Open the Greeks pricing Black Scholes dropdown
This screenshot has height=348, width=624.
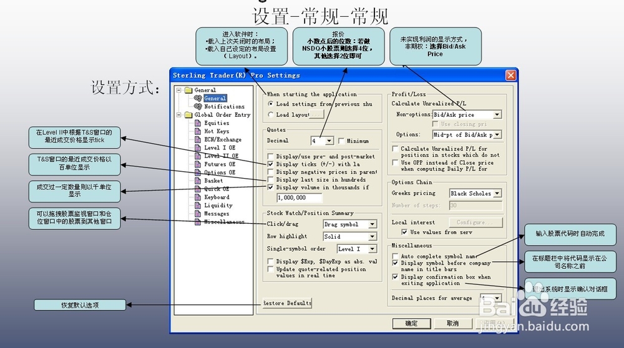(x=497, y=193)
